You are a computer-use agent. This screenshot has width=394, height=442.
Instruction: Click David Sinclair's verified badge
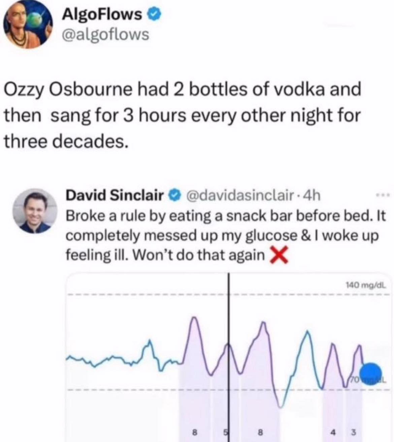(x=174, y=195)
